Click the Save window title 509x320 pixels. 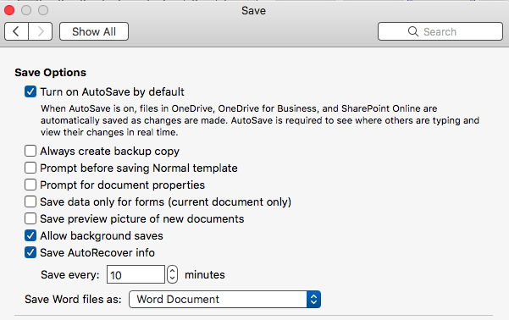pos(253,11)
